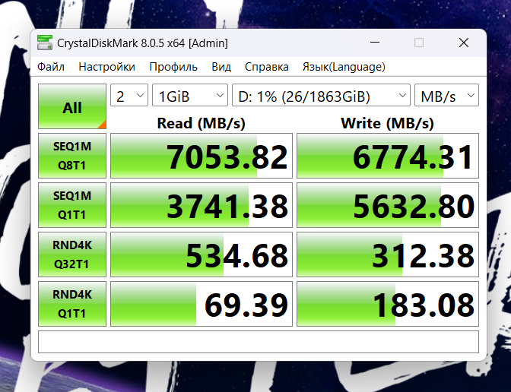The height and width of the screenshot is (392, 511).
Task: Run the RND4K Q1T1 test
Action: point(72,304)
